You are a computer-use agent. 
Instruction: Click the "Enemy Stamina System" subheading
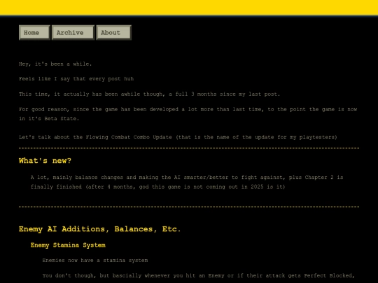click(x=68, y=245)
